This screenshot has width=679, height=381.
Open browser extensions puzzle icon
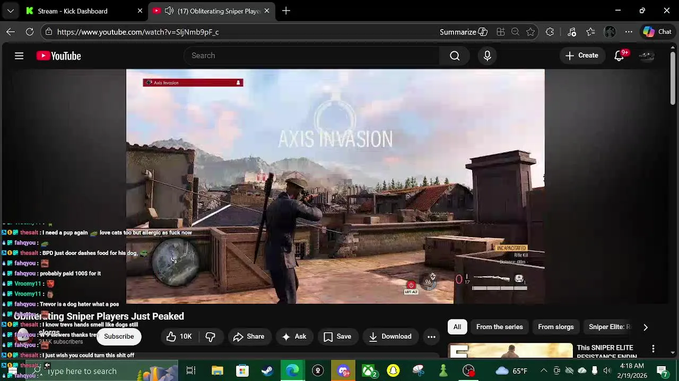[x=550, y=32]
